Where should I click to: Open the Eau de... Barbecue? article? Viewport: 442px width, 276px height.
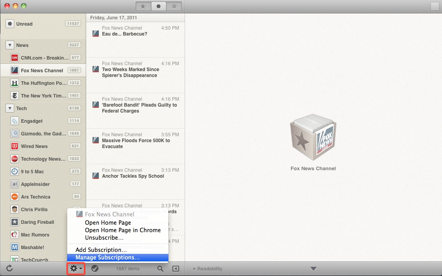(x=135, y=40)
